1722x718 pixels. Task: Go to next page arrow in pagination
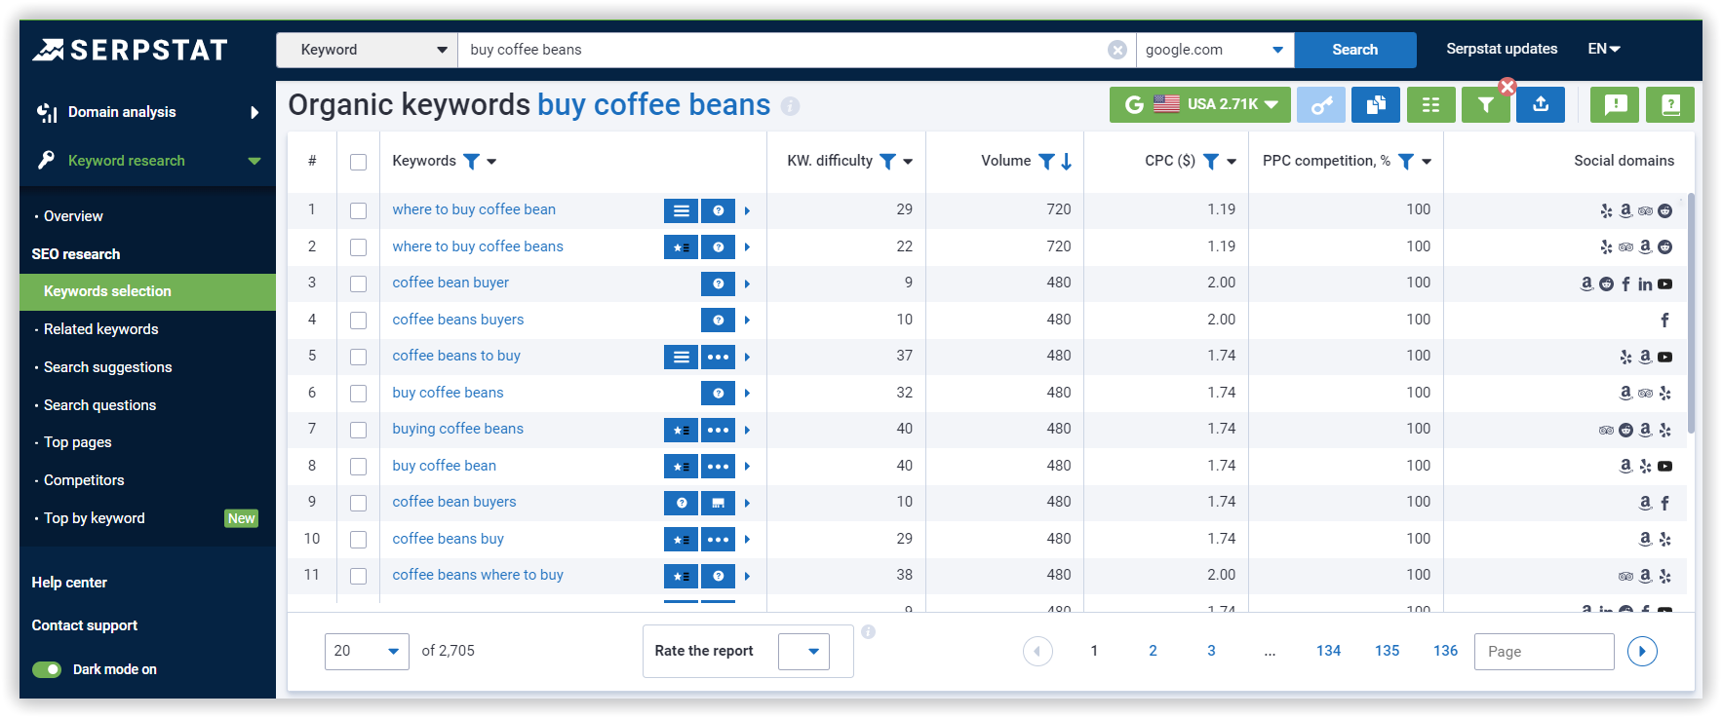pyautogui.click(x=1642, y=651)
